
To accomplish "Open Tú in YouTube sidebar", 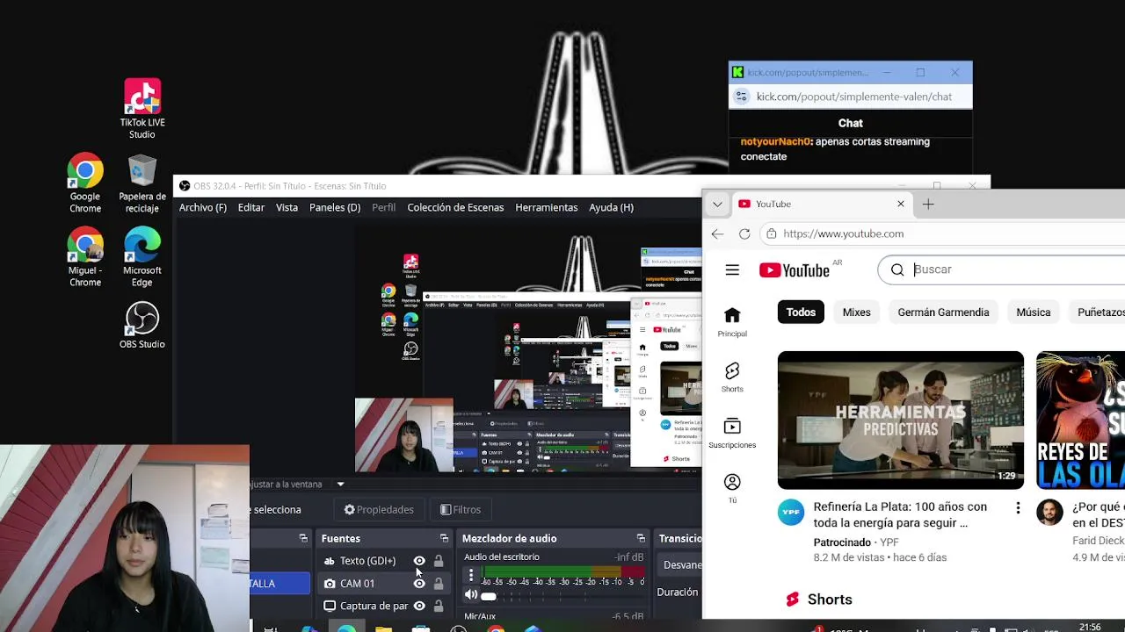I will [732, 488].
